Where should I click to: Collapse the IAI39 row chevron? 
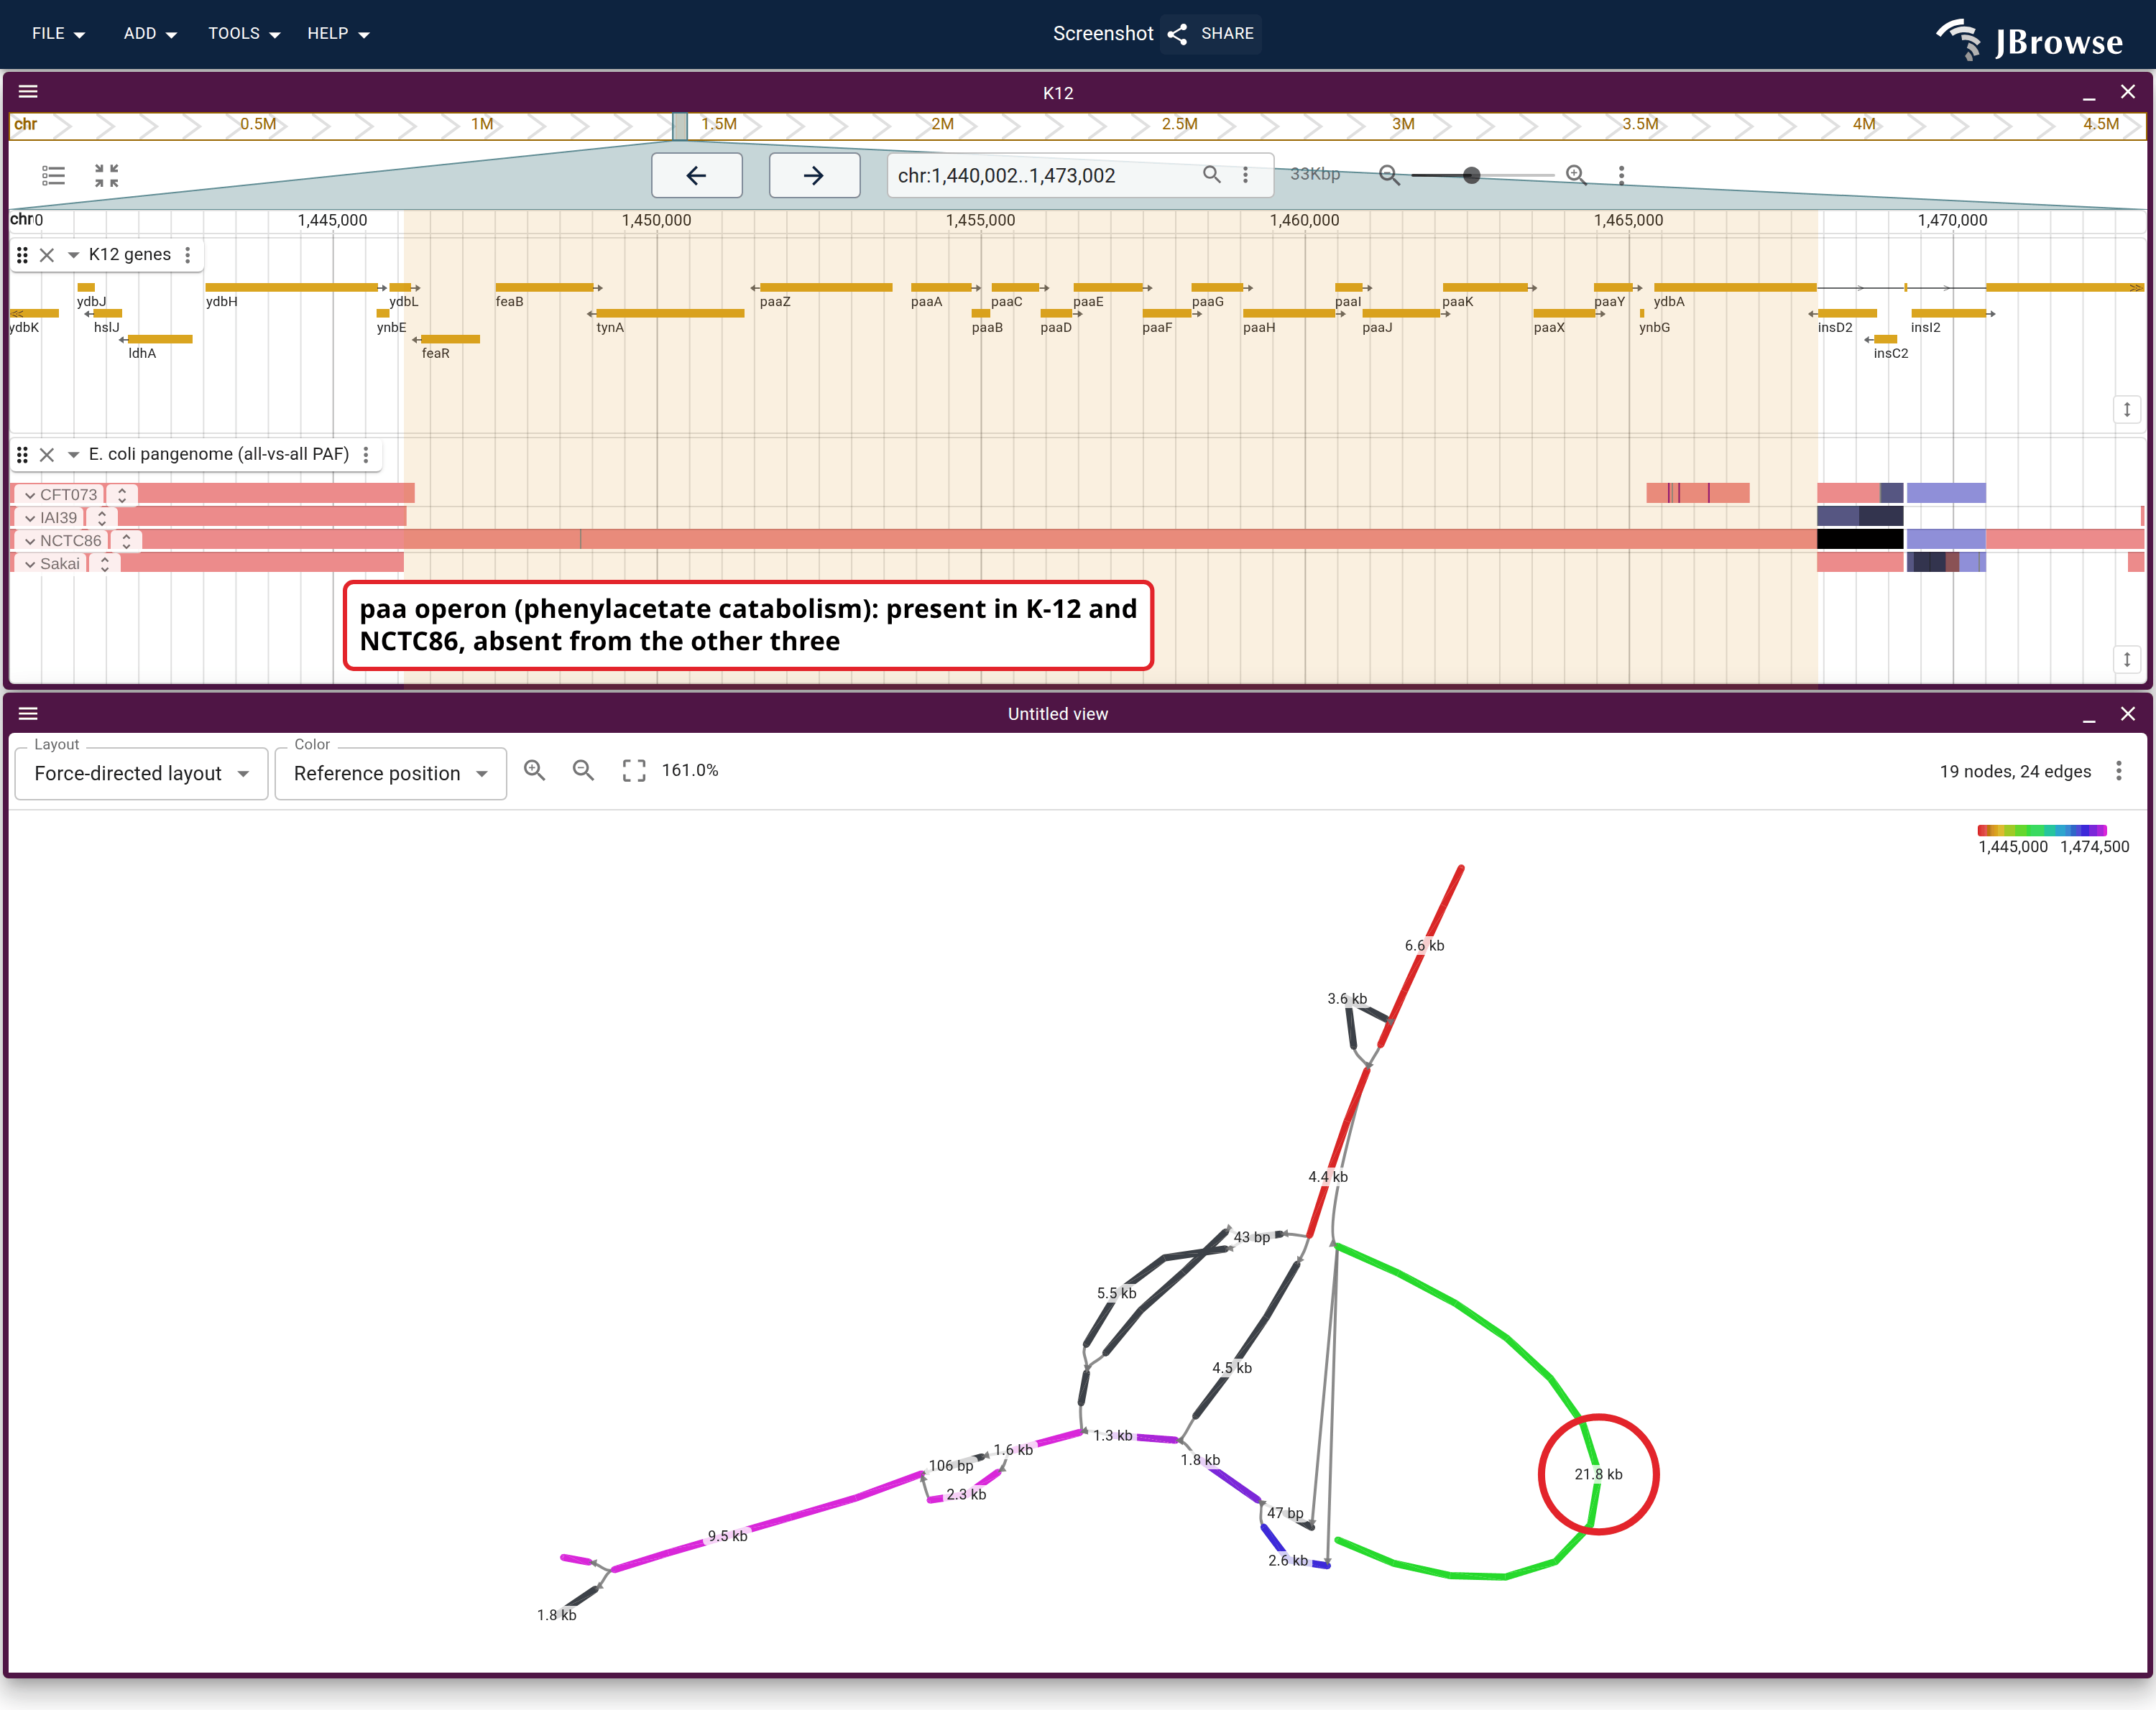point(30,518)
